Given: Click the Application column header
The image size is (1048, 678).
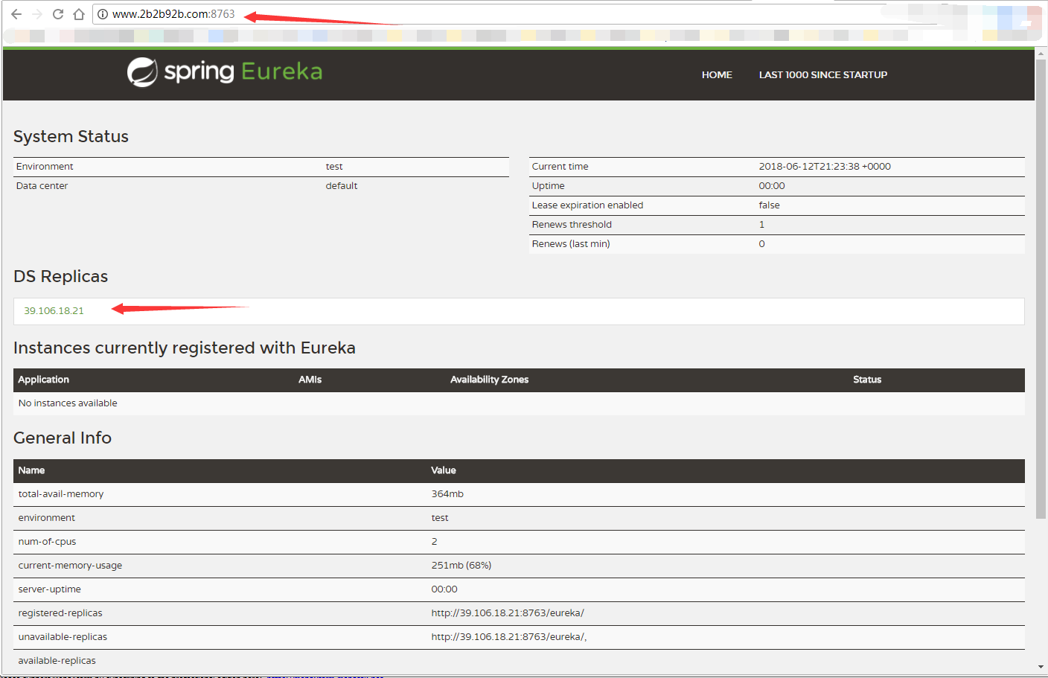Looking at the screenshot, I should 43,380.
